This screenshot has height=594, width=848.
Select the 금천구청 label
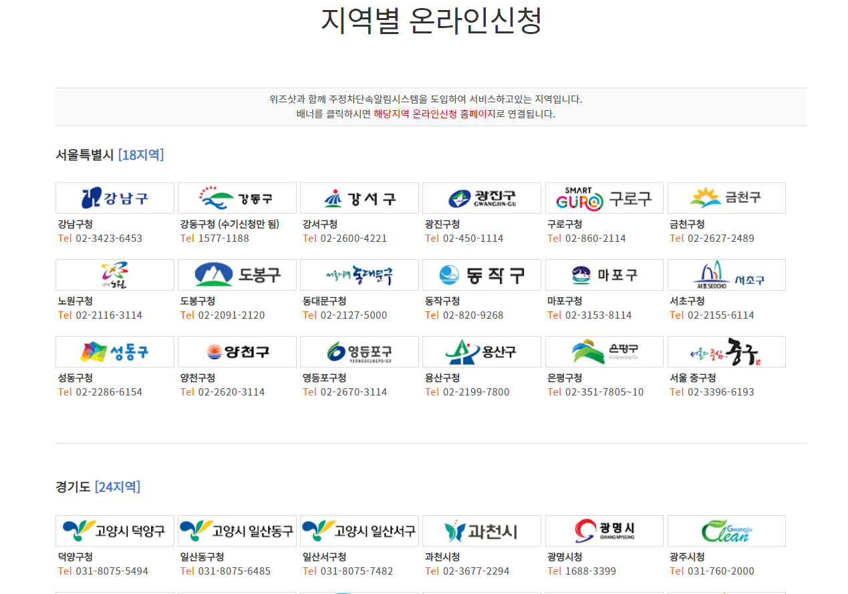tap(687, 224)
